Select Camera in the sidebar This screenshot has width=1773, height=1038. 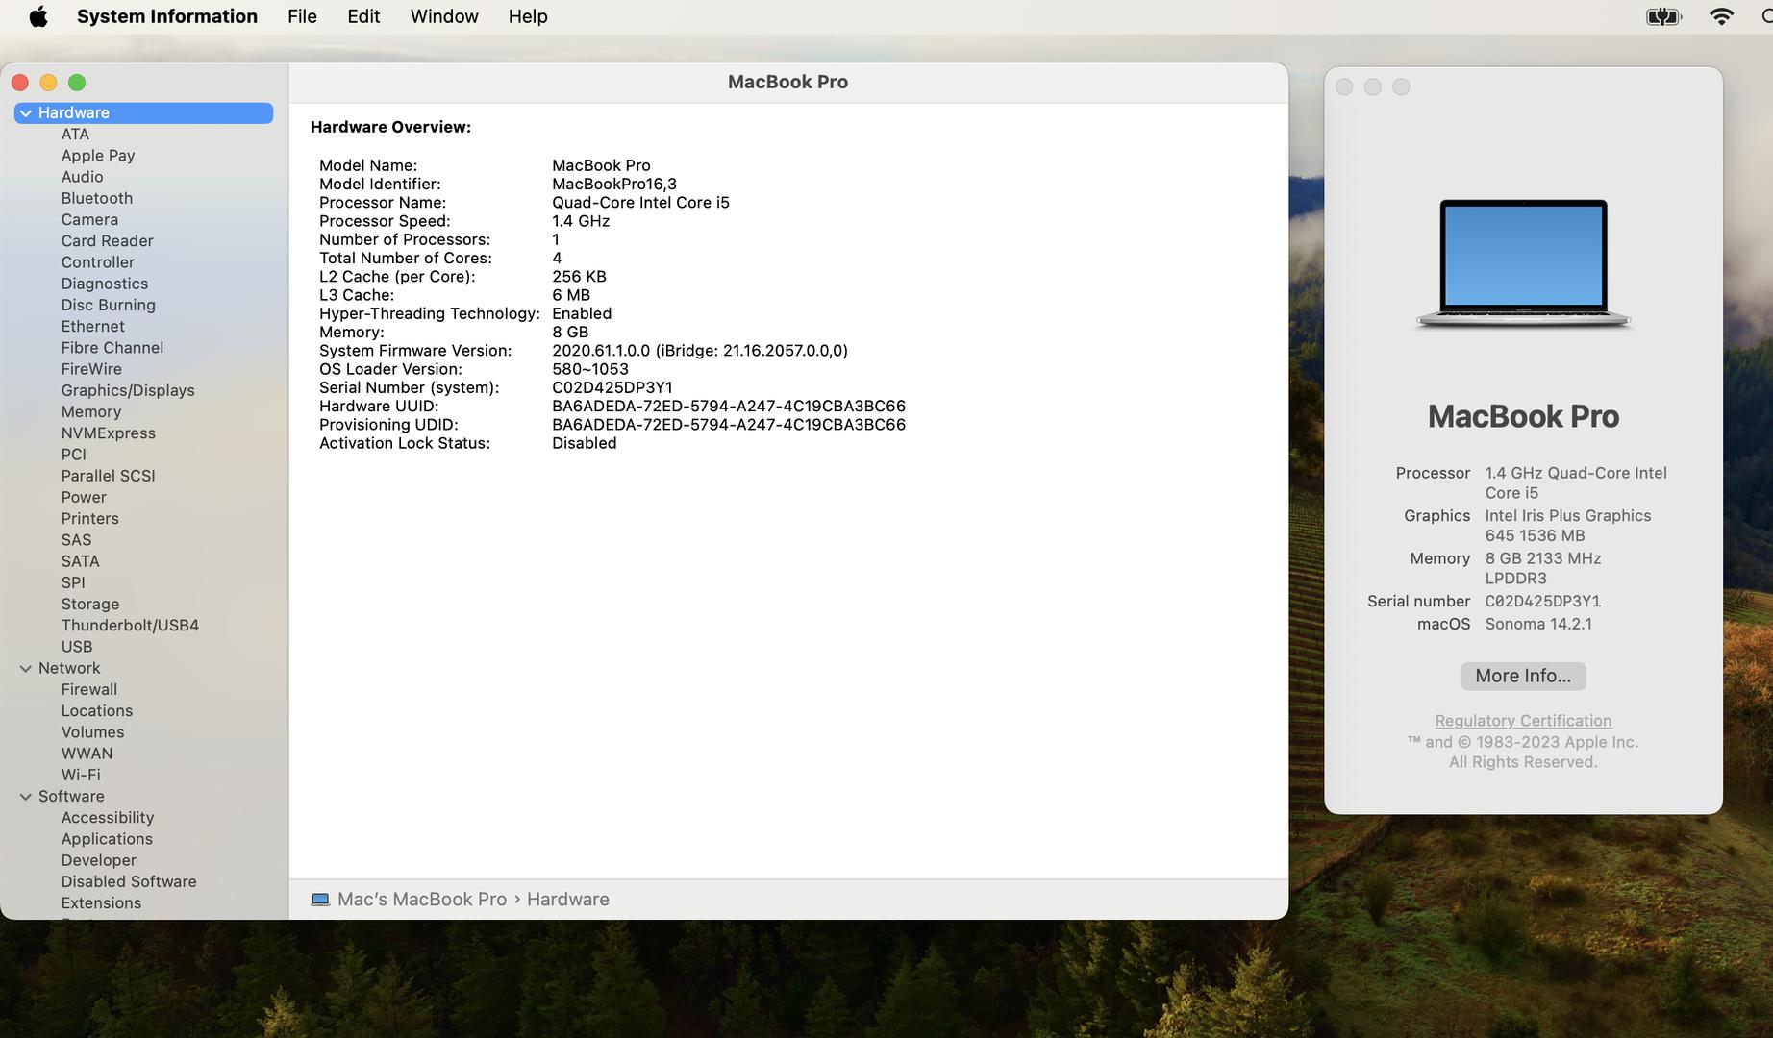pos(89,220)
